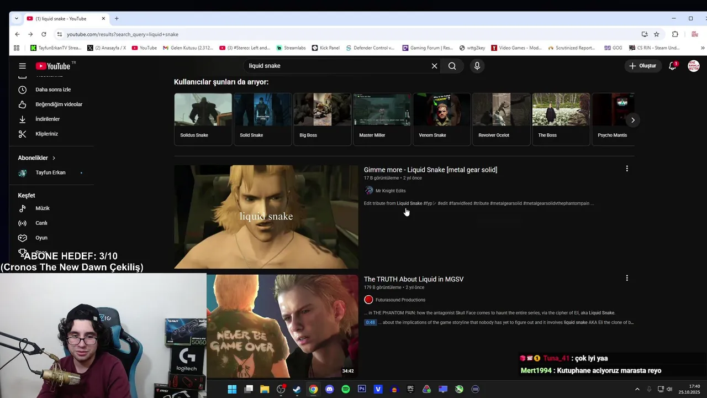Open the taskbar clock and date
707x398 pixels.
pyautogui.click(x=689, y=389)
